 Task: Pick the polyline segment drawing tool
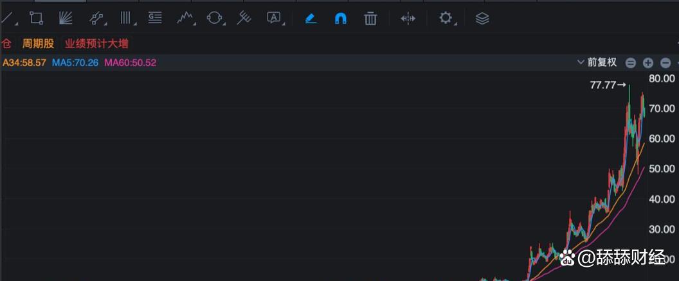point(96,18)
